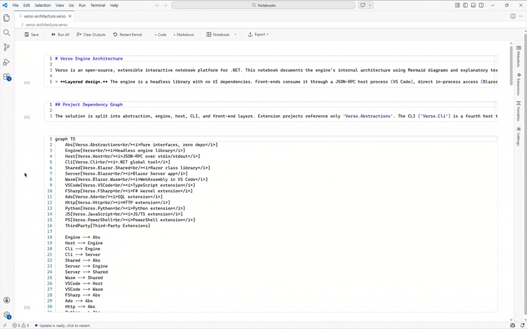Screen dimensions: 527x329
Task: Add a new Markdown cell
Action: pos(183,35)
